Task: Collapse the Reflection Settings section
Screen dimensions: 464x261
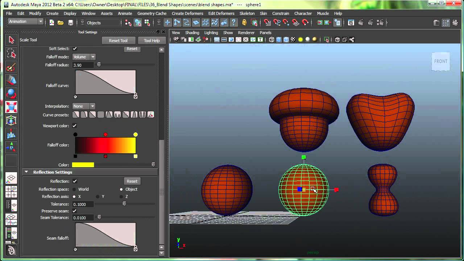Action: (x=26, y=172)
